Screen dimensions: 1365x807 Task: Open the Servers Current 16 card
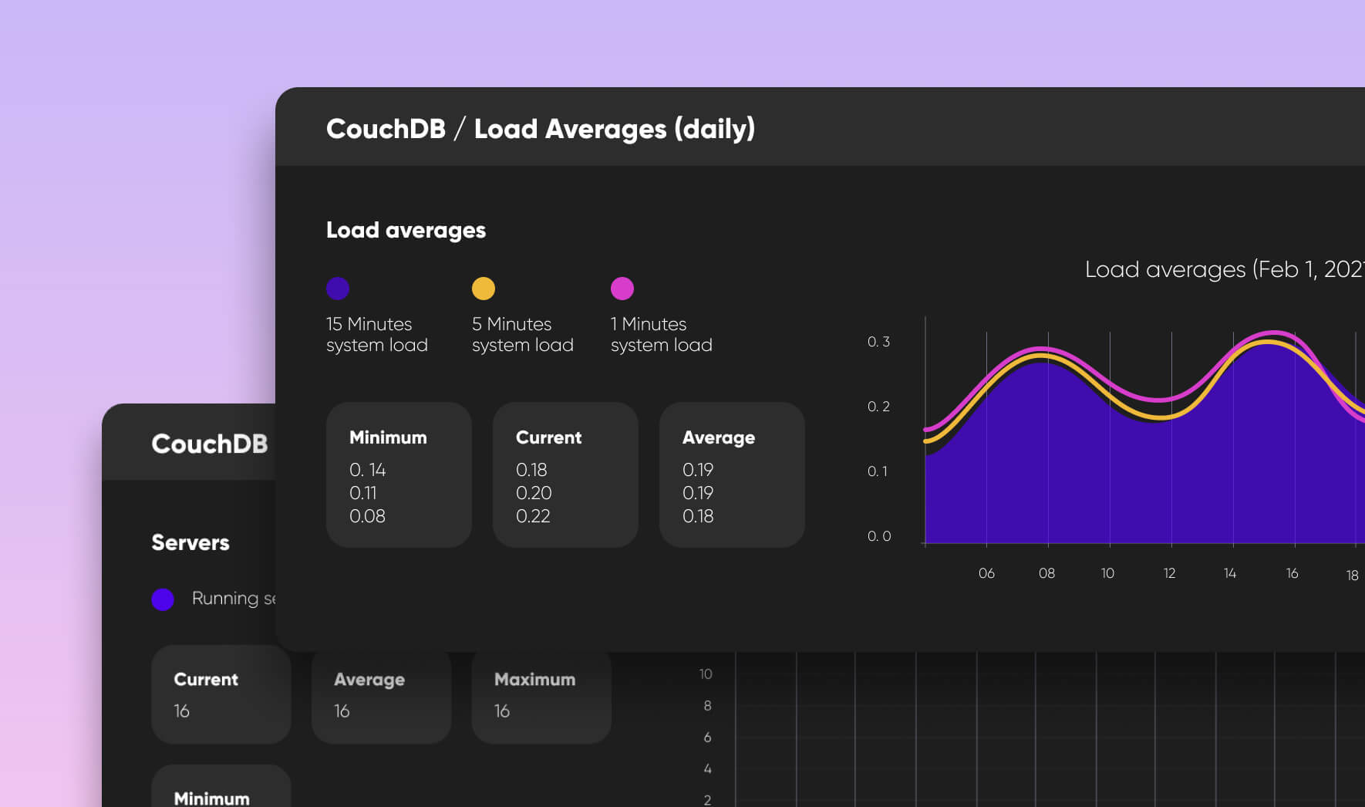[221, 694]
